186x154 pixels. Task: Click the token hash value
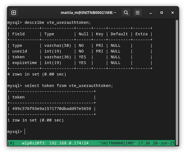(52, 109)
